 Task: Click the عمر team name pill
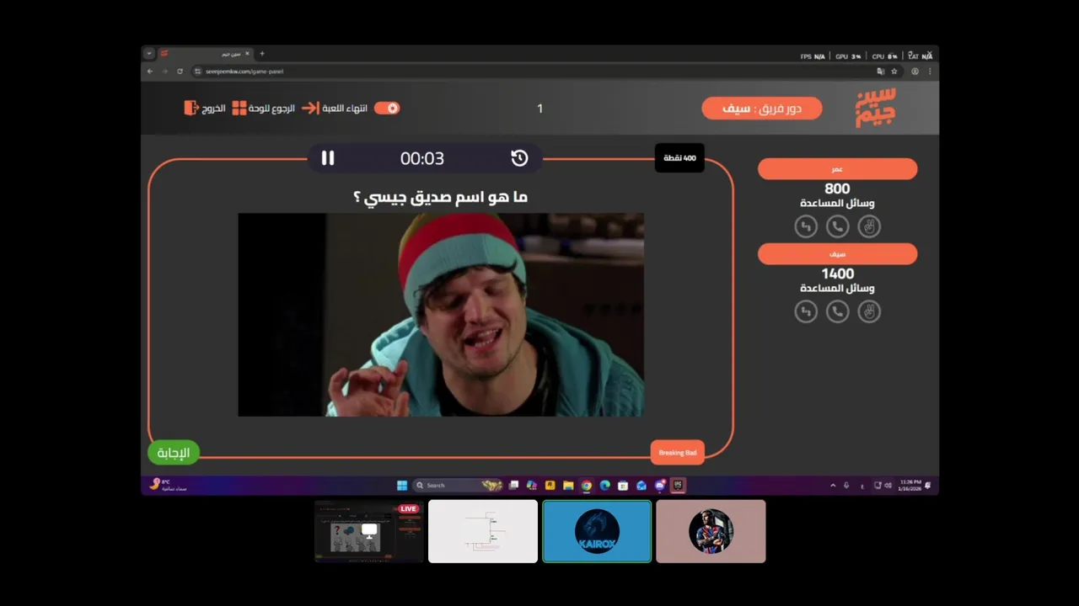(837, 169)
